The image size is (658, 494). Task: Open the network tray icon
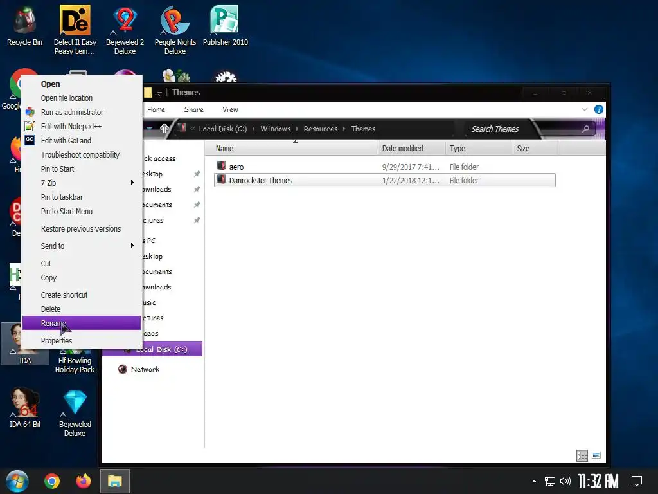tap(550, 481)
